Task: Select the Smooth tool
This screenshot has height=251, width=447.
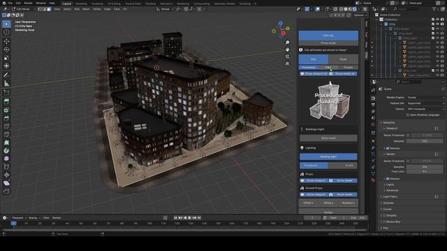Action: tap(6, 158)
